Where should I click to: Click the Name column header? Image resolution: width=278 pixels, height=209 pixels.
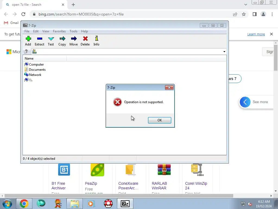(x=45, y=59)
